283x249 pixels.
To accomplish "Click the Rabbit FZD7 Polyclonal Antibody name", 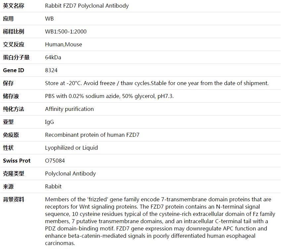I will [x=87, y=6].
